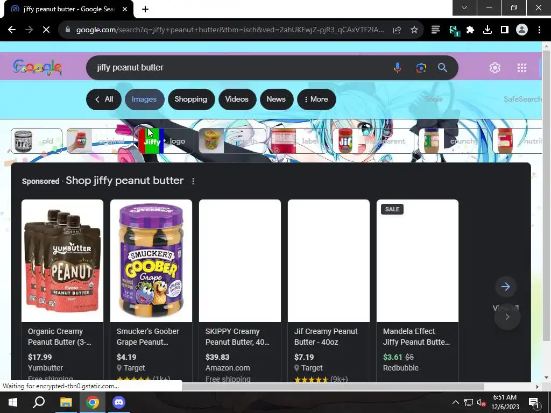Show hidden system tray icons
This screenshot has height=413, width=551.
455,402
